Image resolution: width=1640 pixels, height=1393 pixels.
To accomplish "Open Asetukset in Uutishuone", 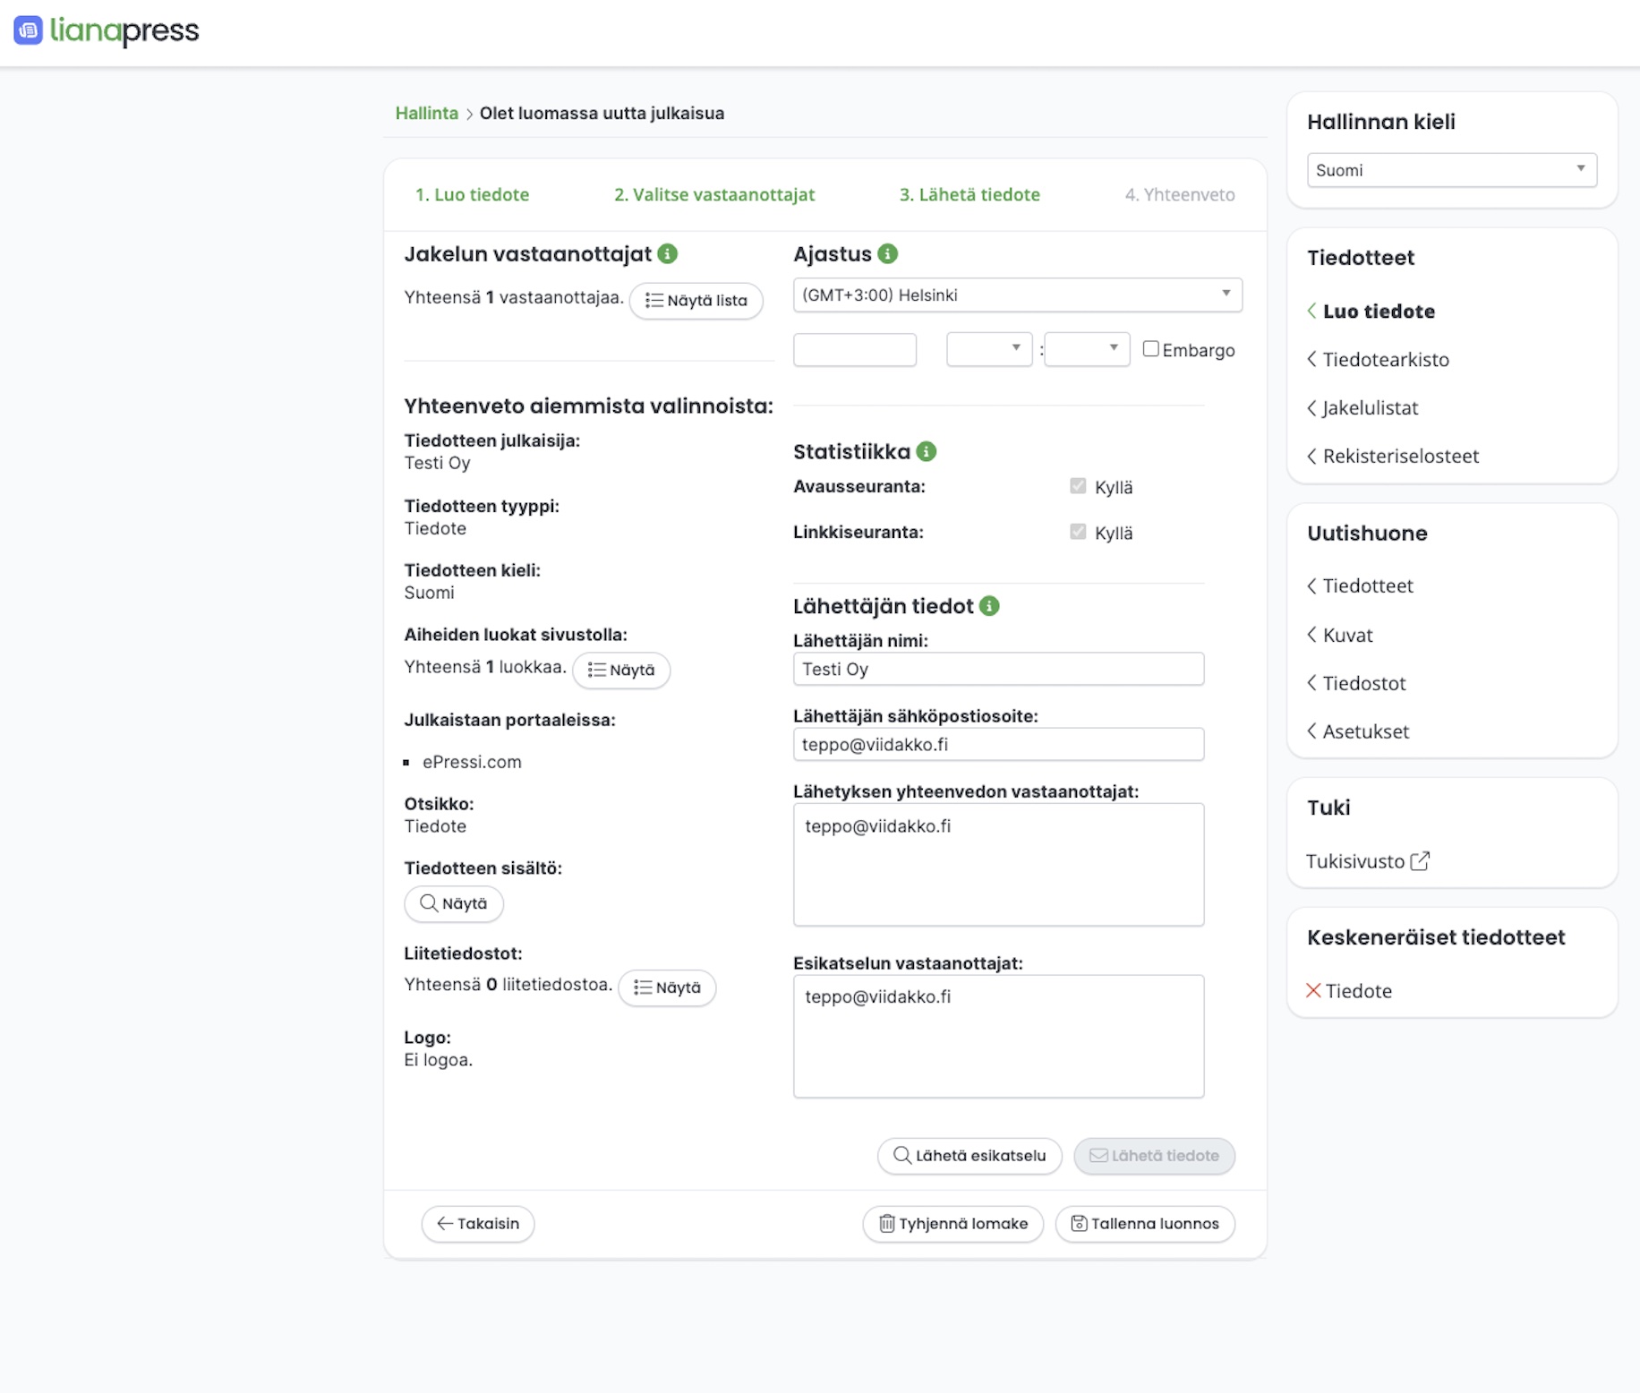I will tap(1366, 732).
